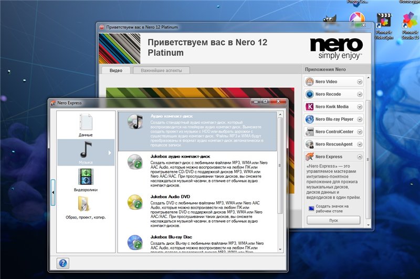The height and width of the screenshot is (279, 420).
Task: Click the Nero Express list scrollbar thumb
Action: 280,166
